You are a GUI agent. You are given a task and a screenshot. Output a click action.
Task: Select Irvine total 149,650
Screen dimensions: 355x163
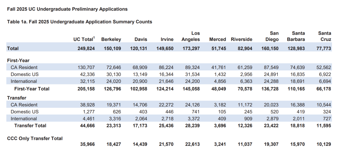tap(165, 48)
